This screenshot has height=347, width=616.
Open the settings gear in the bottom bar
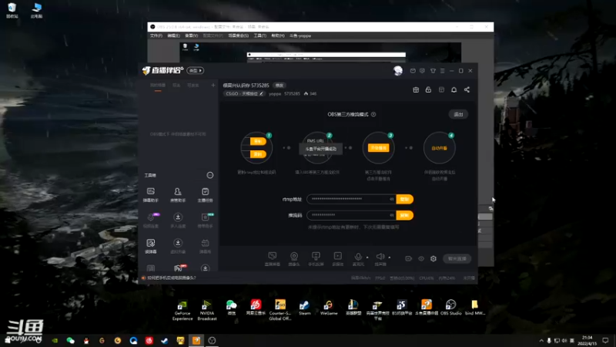(x=434, y=258)
